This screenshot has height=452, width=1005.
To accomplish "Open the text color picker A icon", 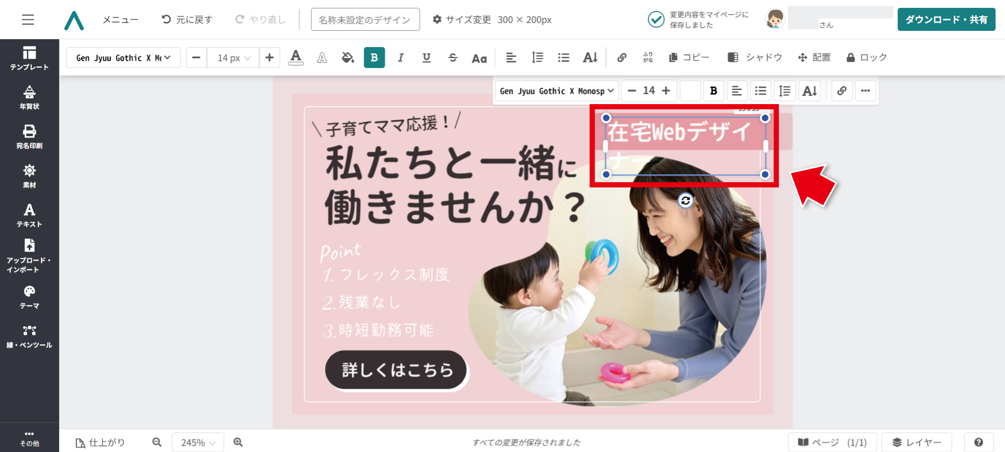I will pyautogui.click(x=296, y=58).
